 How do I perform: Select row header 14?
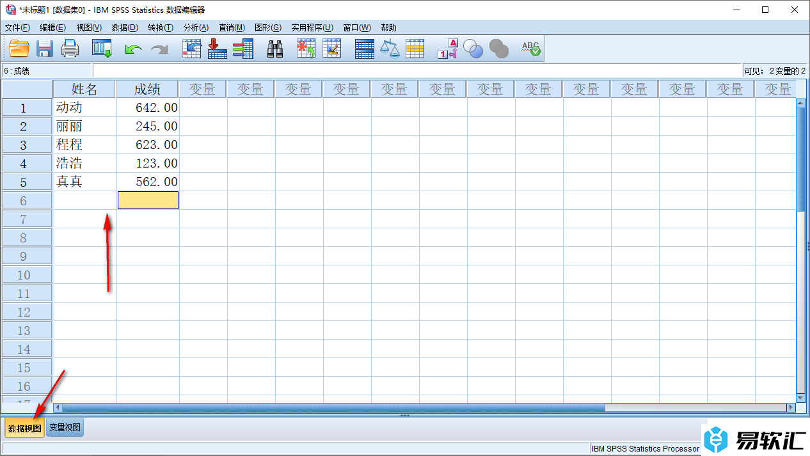pyautogui.click(x=27, y=349)
